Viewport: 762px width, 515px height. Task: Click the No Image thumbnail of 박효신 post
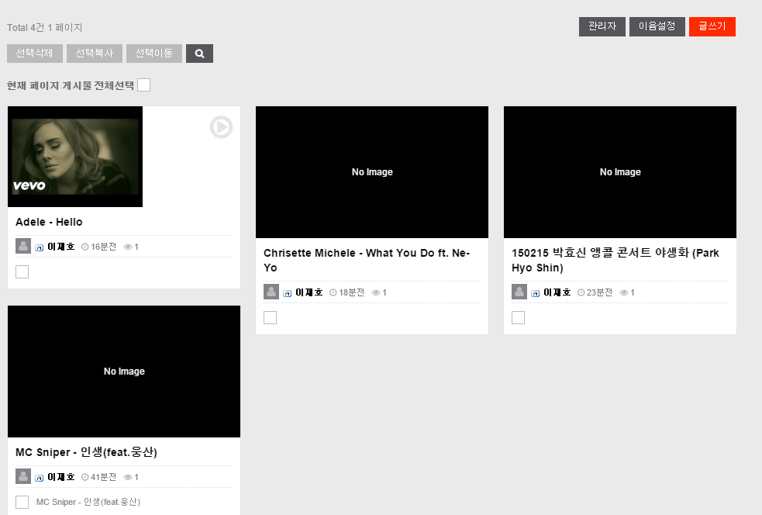620,172
